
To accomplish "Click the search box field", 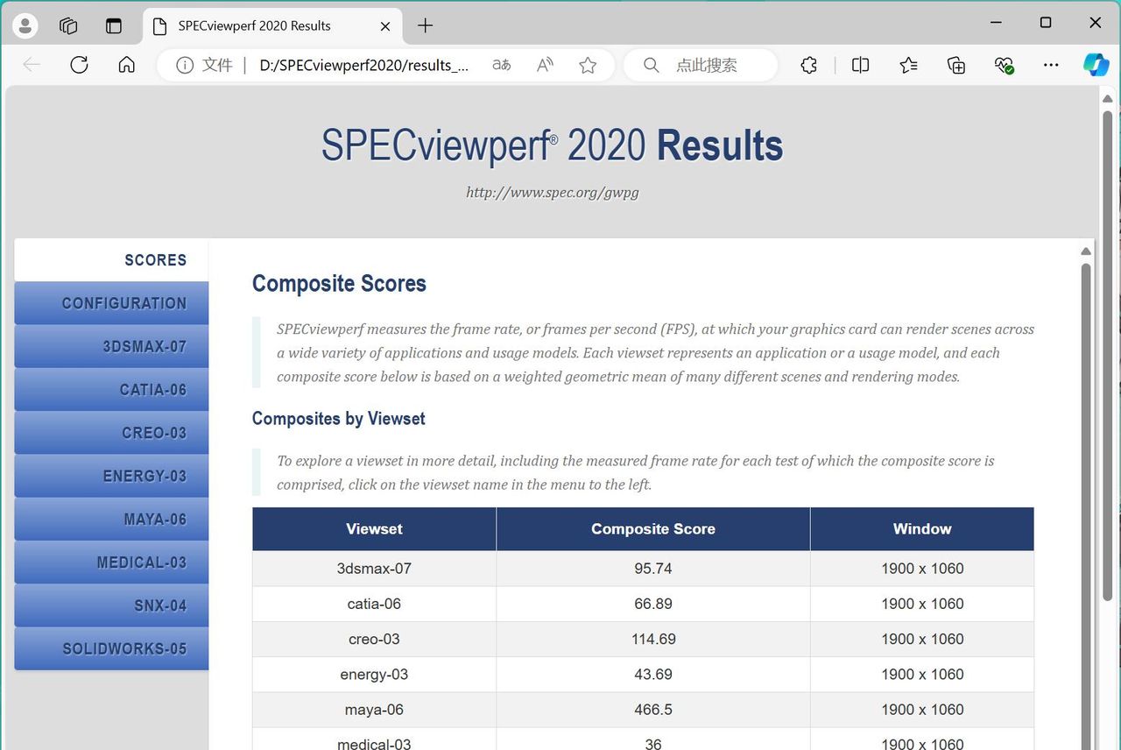I will (701, 65).
